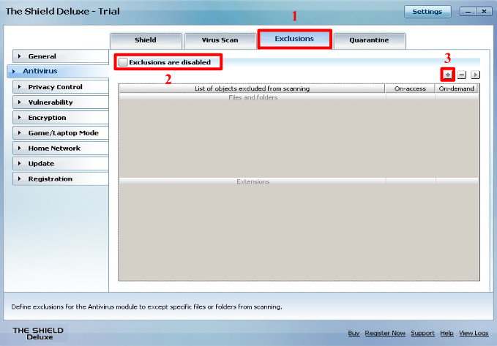
Task: Expand the Vulnerability section arrow
Action: [20, 102]
